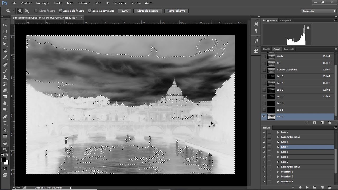Create a new channel in Canali panel
Viewport: 338px width, 190px height.
pyautogui.click(x=322, y=123)
